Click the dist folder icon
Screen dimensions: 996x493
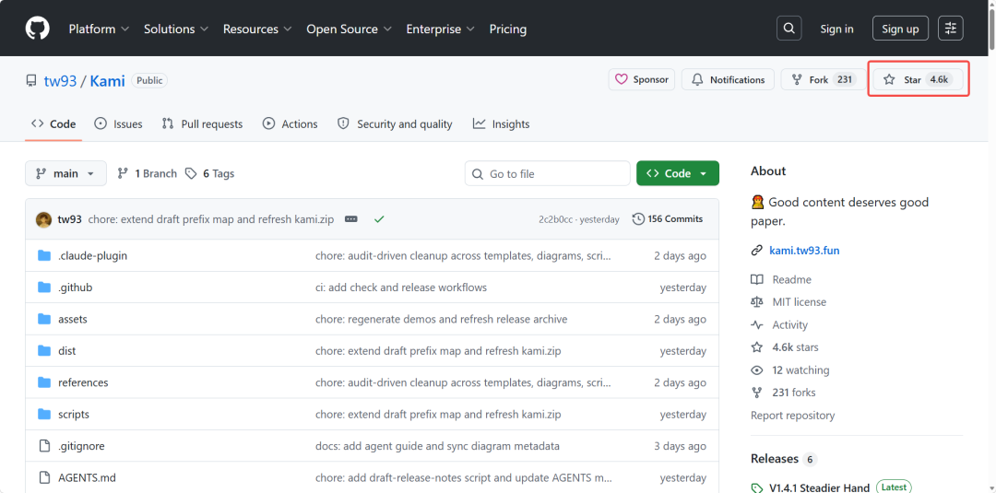point(44,351)
